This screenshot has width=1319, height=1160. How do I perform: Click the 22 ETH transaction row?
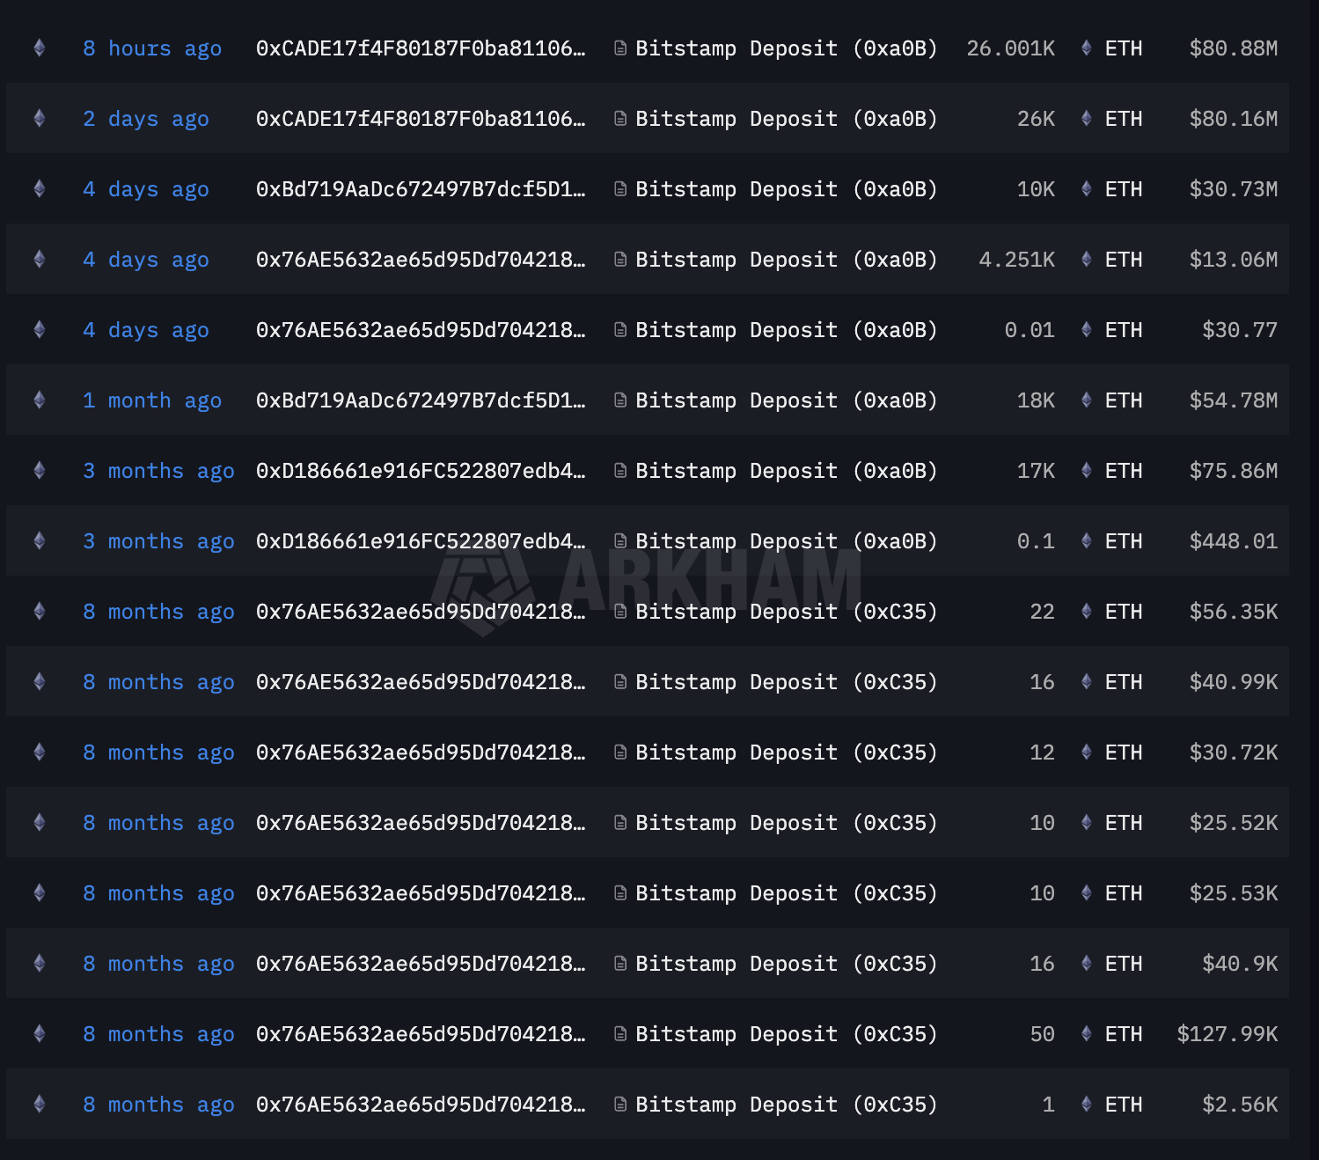(648, 611)
